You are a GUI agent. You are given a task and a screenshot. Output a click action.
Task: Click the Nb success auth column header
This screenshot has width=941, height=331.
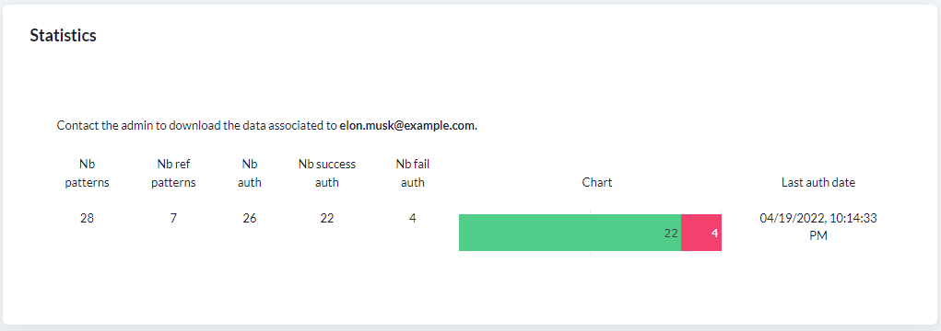tap(327, 174)
